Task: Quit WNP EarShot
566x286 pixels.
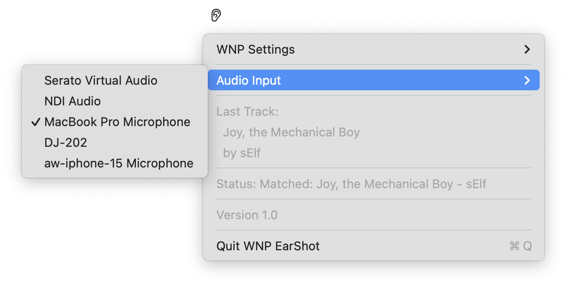Action: (374, 246)
